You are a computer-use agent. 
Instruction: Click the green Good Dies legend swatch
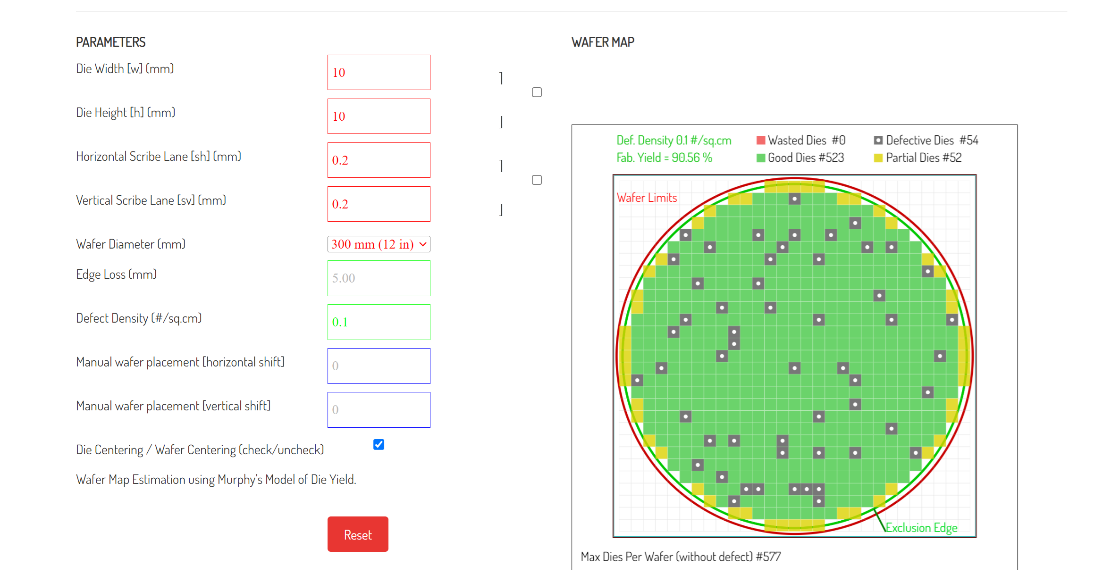(760, 158)
